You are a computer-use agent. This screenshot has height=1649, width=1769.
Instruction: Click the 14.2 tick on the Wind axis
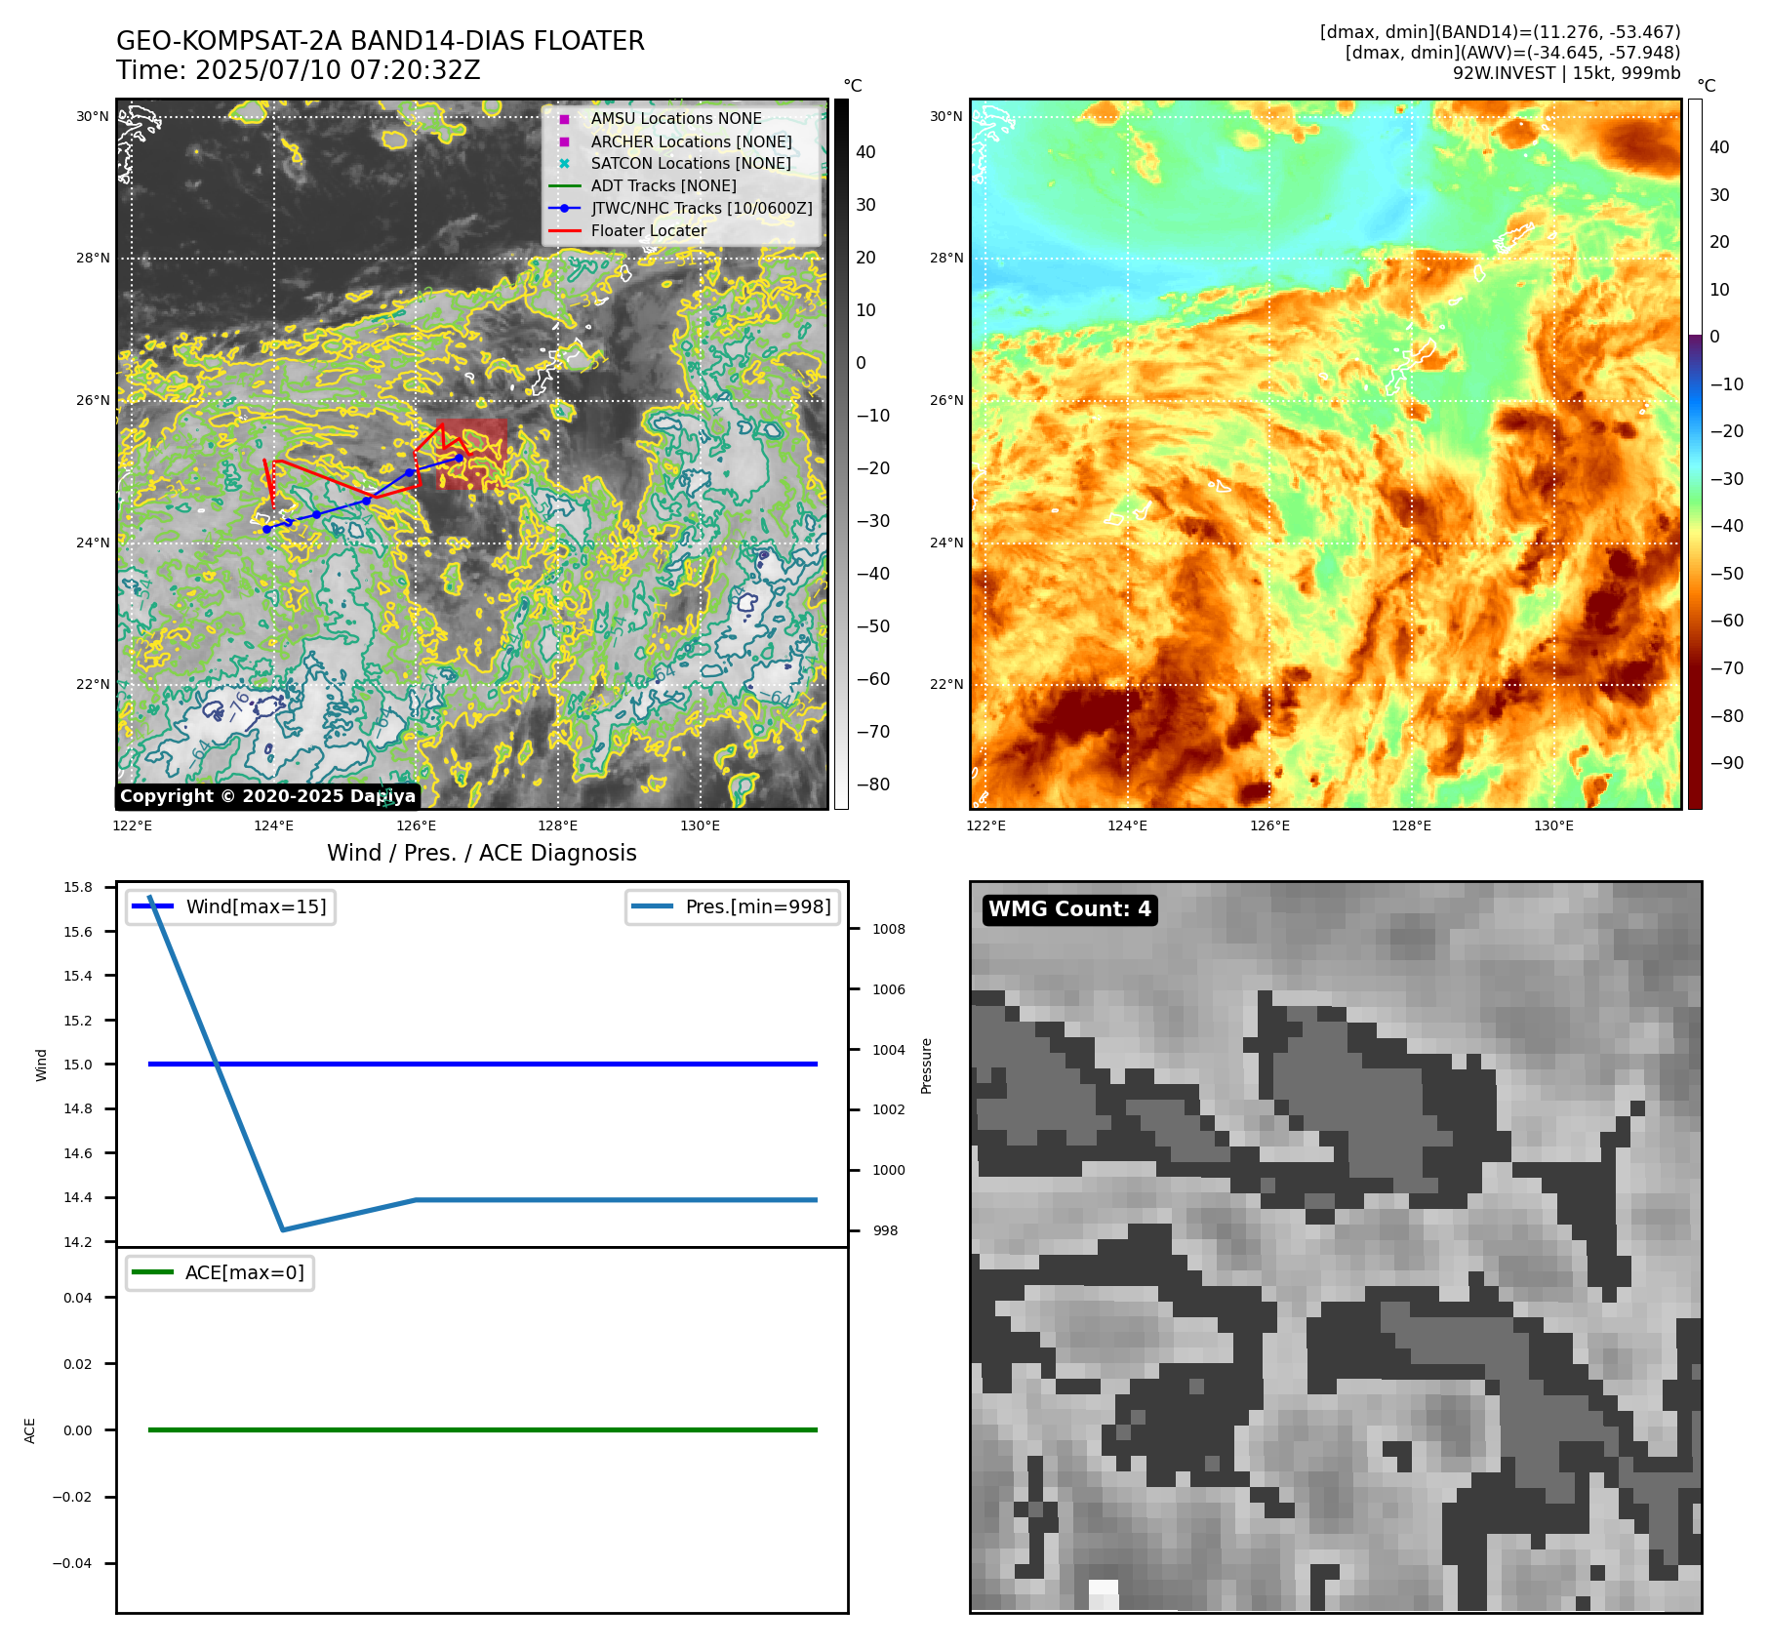coord(78,1242)
